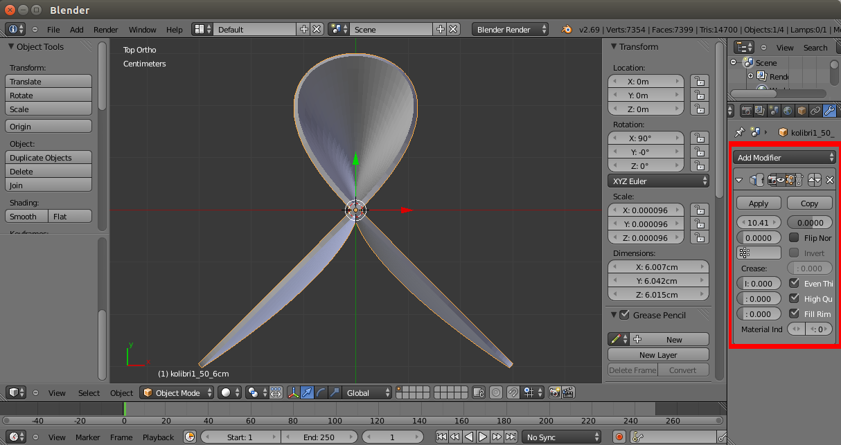
Task: Play animation in reverse
Action: pyautogui.click(x=469, y=437)
